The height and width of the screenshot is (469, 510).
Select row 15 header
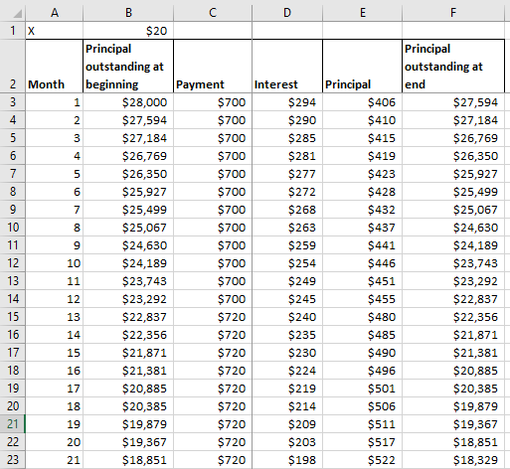click(x=13, y=317)
